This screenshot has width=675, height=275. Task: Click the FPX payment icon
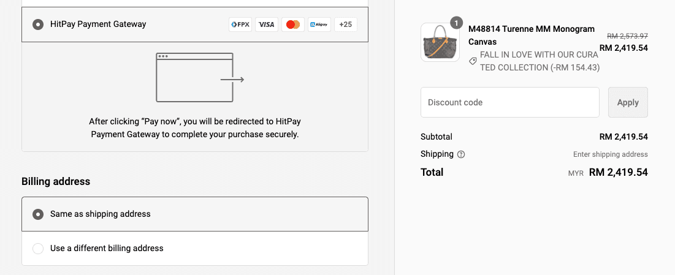pos(240,24)
